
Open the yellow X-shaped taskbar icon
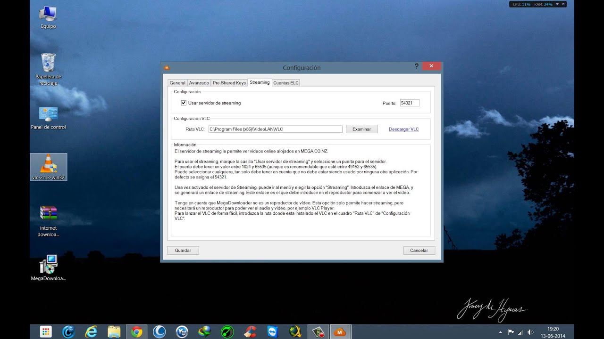pos(295,331)
